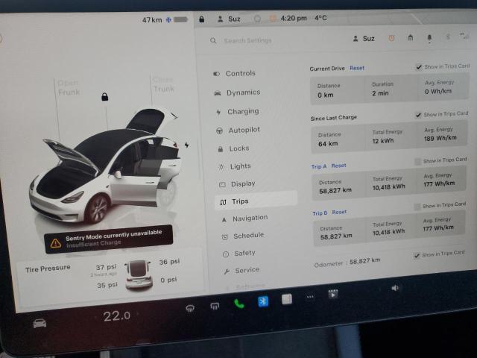Dismiss the Sentry Mode unavailable warning

pyautogui.click(x=108, y=239)
